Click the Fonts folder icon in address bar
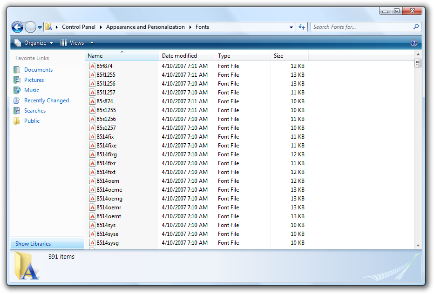Viewport: 434px width, 294px height. tap(49, 27)
